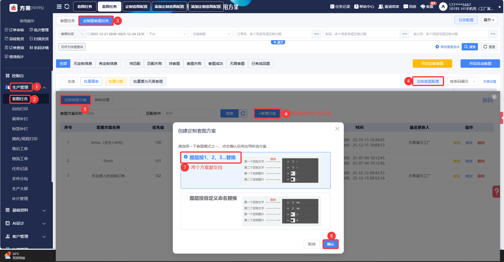Expand the 基础资料 sidebar section
Viewport: 504px width, 262px height.
pyautogui.click(x=44, y=210)
